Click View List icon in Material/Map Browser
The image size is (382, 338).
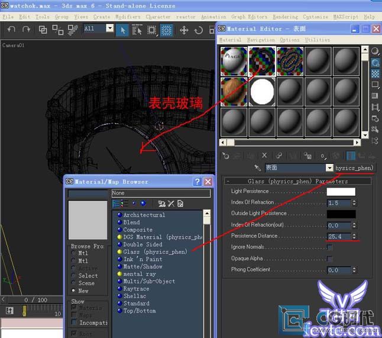click(117, 204)
